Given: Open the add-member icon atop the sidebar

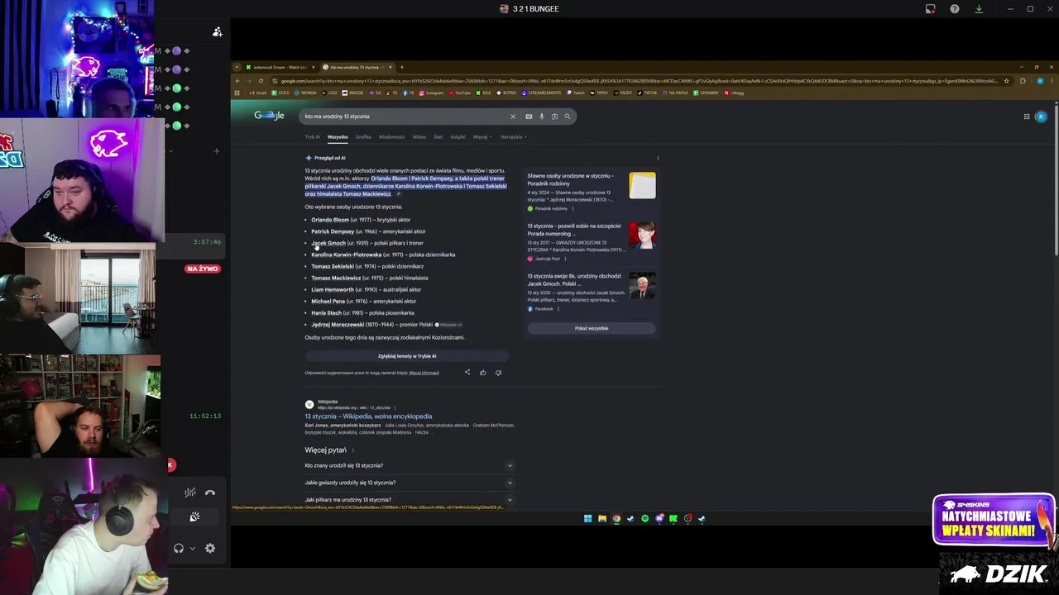Looking at the screenshot, I should pyautogui.click(x=218, y=32).
